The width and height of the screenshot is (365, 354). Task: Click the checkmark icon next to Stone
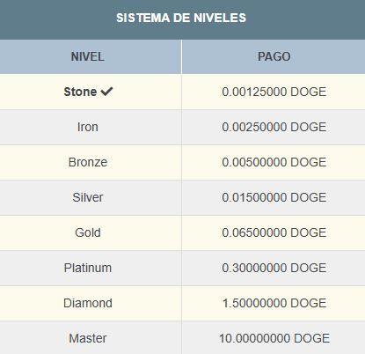pos(106,92)
